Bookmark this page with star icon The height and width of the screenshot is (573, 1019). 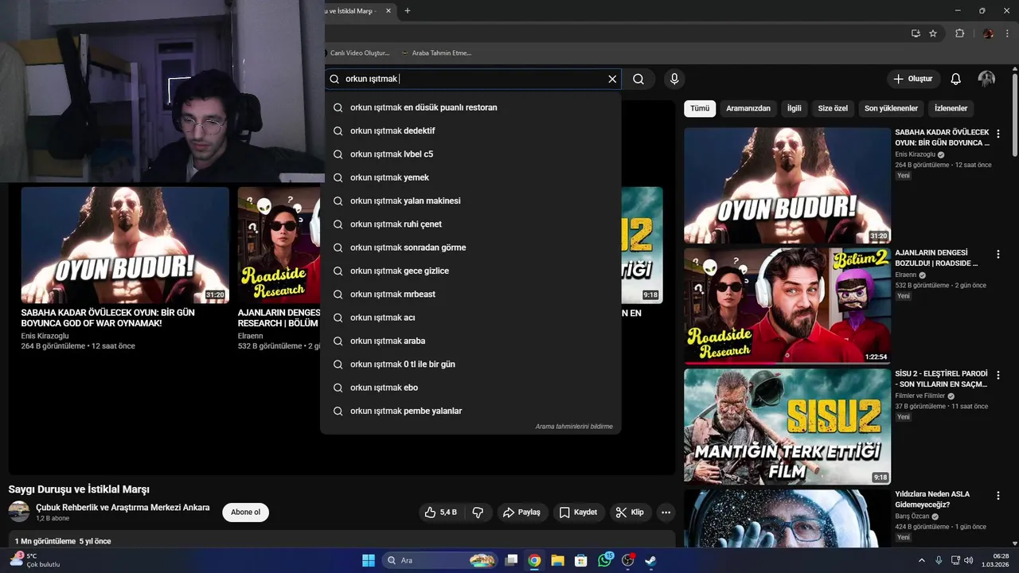coord(933,33)
